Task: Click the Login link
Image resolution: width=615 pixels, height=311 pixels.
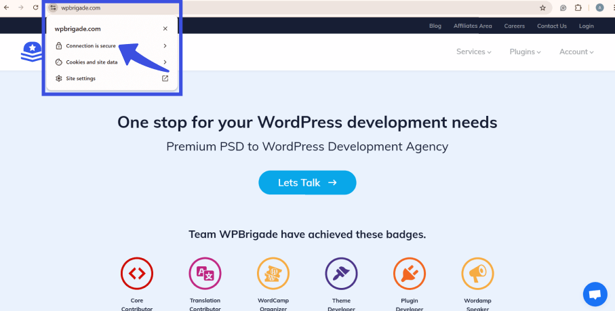Action: tap(587, 26)
